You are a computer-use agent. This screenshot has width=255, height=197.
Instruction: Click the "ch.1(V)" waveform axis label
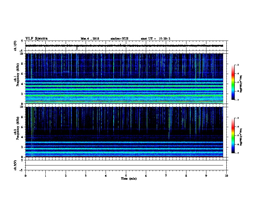(x=15, y=46)
